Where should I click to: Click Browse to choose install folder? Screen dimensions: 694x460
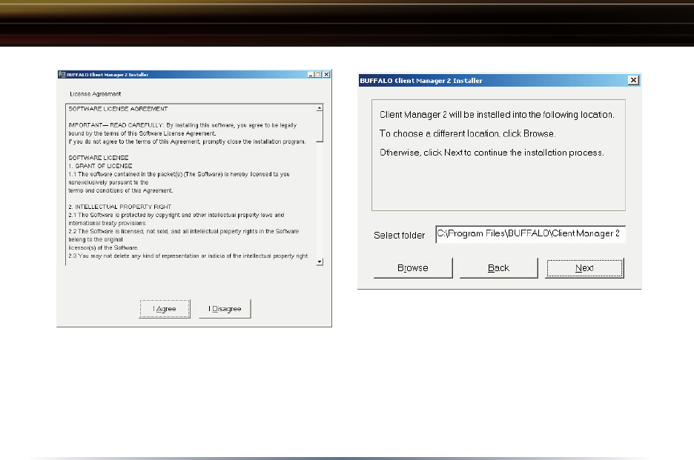(413, 268)
